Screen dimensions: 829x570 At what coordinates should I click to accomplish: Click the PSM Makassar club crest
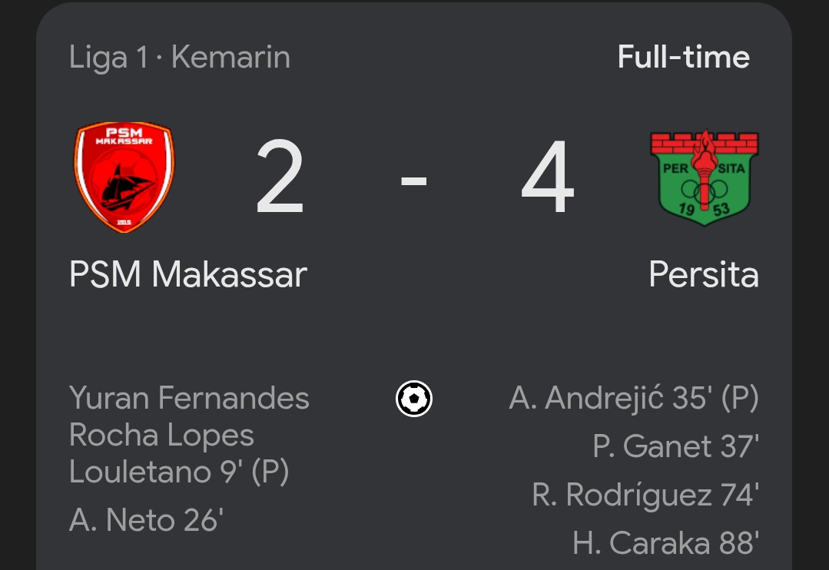coord(124,178)
